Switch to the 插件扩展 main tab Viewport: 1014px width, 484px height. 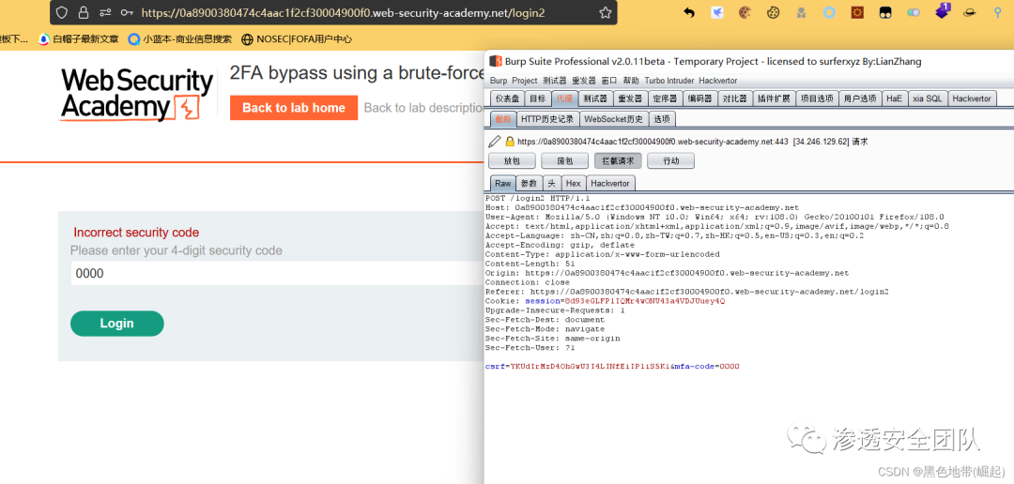pos(774,98)
